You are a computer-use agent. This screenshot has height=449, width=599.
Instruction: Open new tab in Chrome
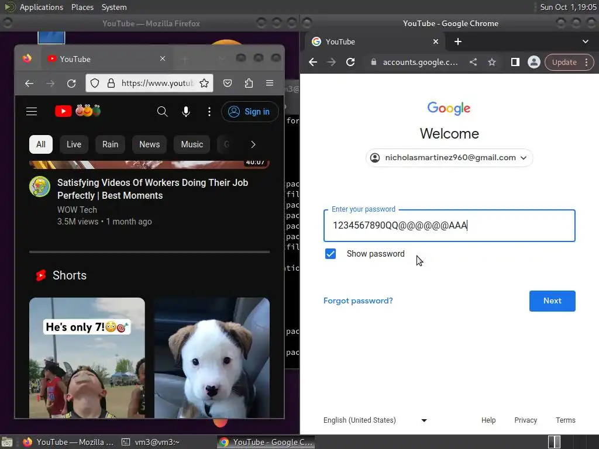pyautogui.click(x=458, y=42)
